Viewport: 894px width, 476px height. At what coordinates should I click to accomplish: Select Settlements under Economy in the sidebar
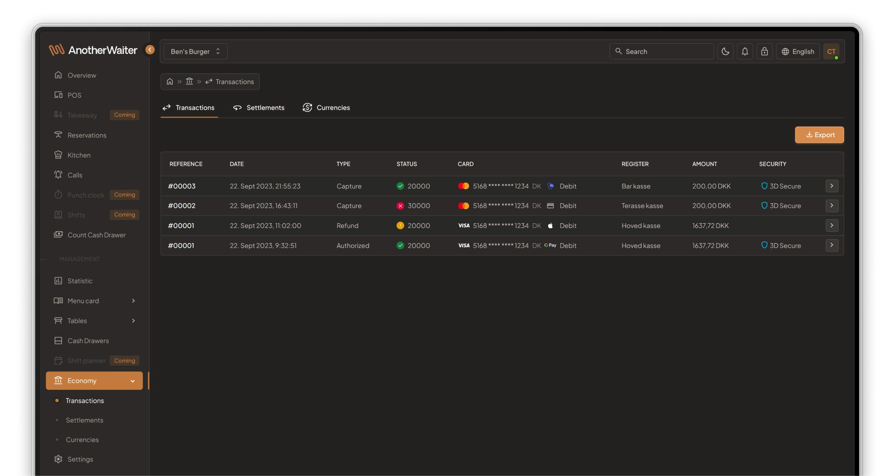pos(84,420)
